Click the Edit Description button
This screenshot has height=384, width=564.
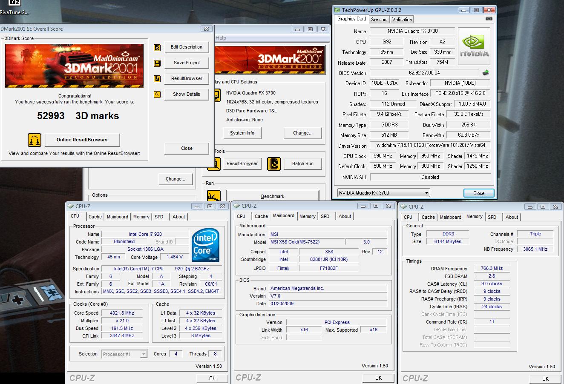[187, 47]
